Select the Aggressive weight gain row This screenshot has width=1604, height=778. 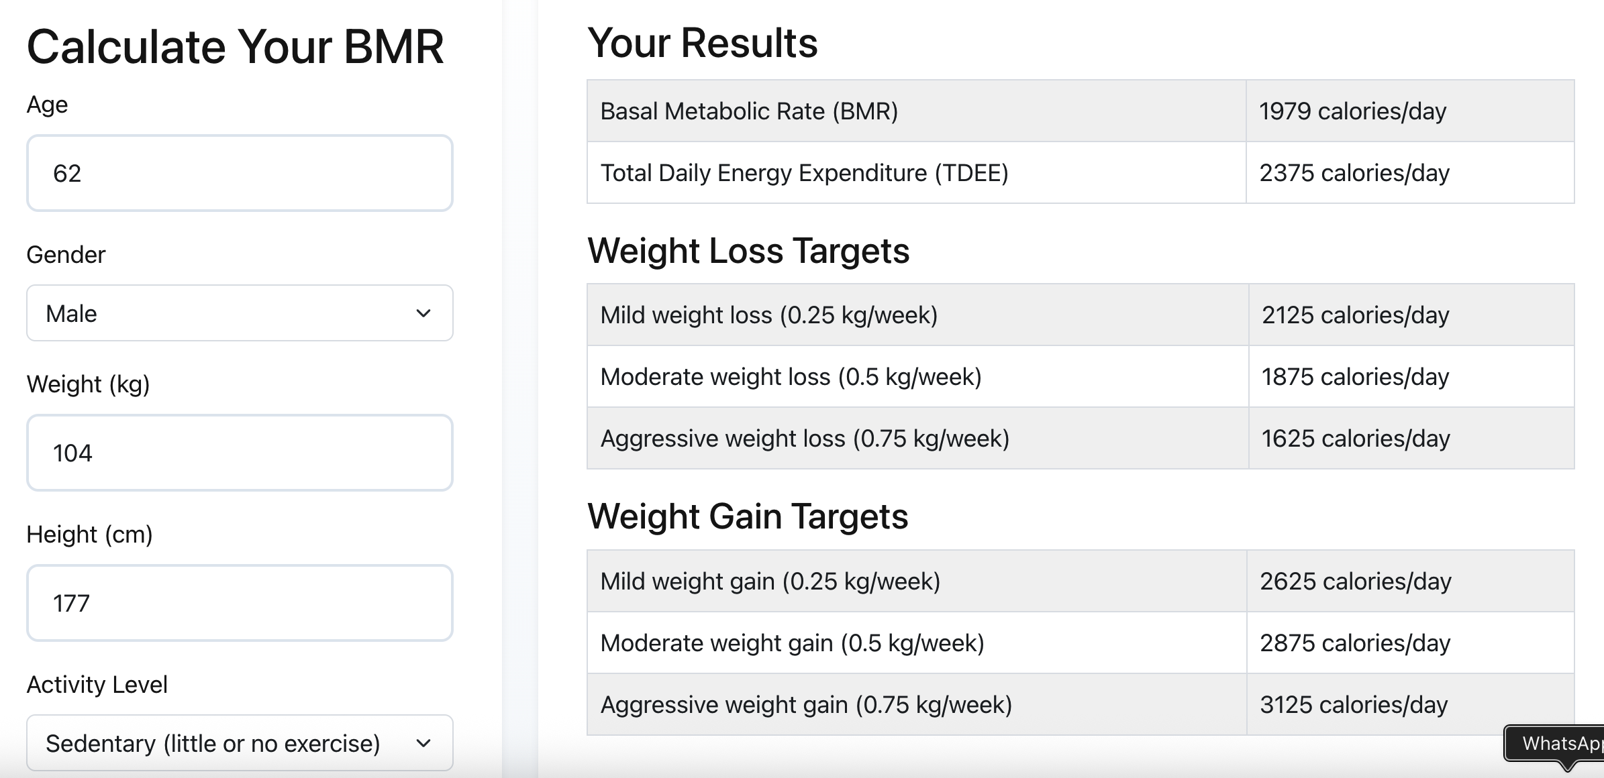[1081, 704]
